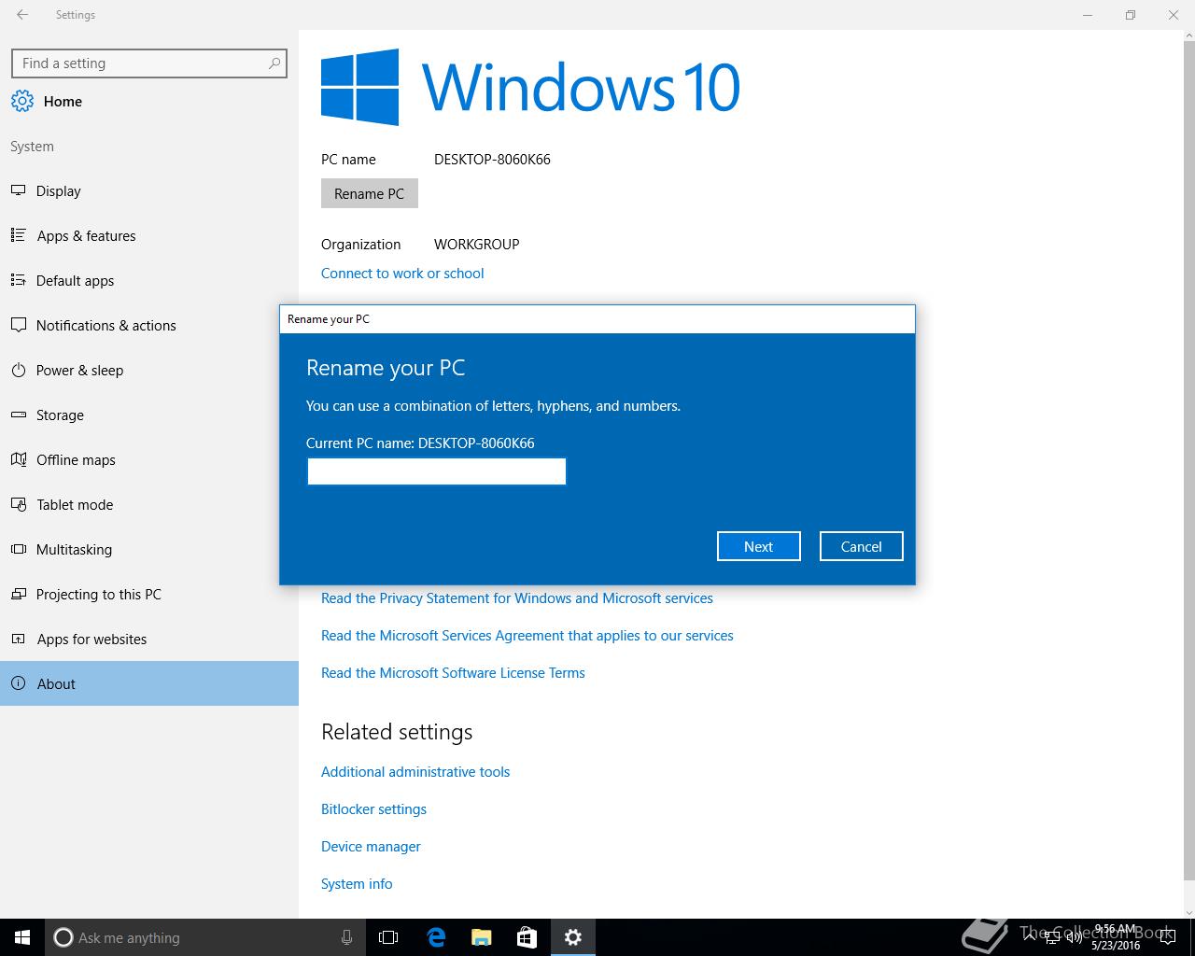Click the Multitasking icon
Viewport: 1195px width, 956px height.
coord(18,549)
